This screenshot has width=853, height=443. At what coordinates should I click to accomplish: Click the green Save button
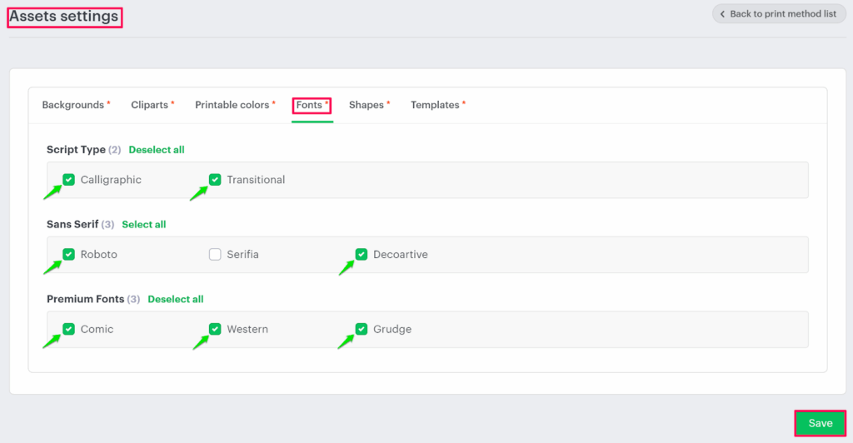(820, 423)
